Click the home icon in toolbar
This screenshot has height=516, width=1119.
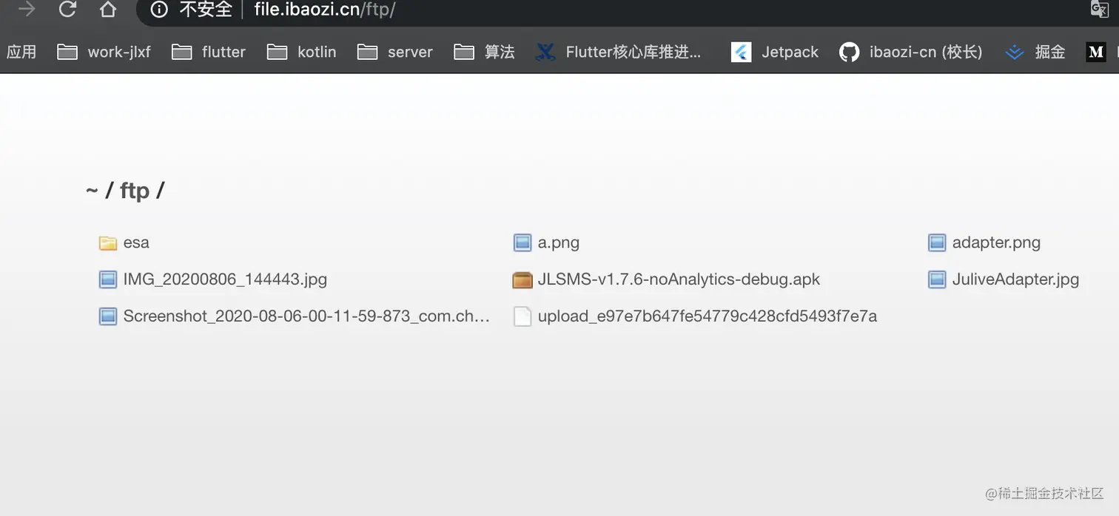pyautogui.click(x=108, y=10)
